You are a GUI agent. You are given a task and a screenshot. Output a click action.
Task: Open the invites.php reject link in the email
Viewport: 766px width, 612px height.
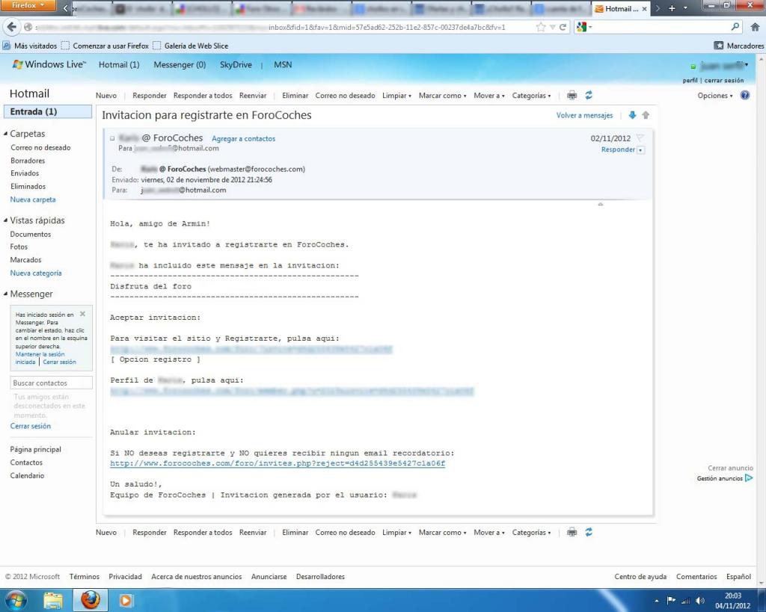pos(278,463)
